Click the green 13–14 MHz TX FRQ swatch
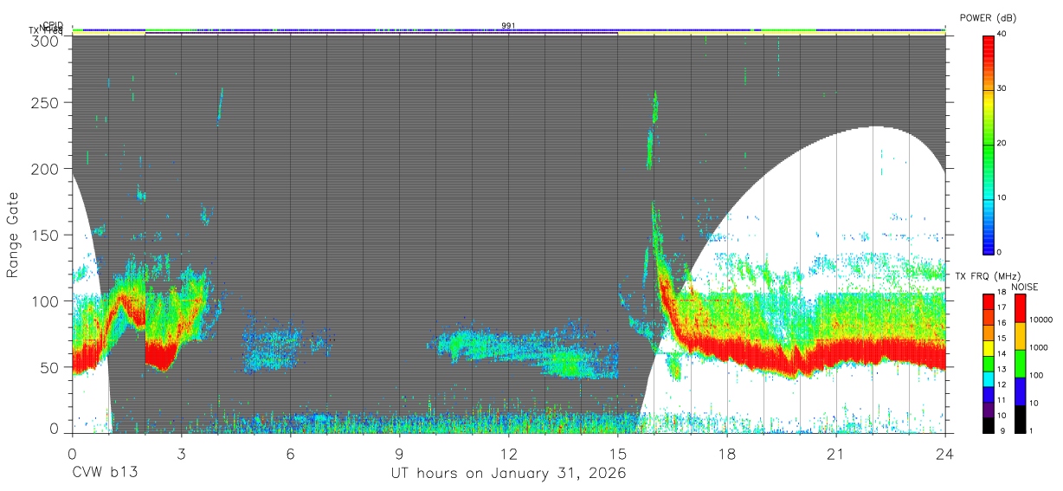Screen dimensions: 1063x491 [988, 363]
